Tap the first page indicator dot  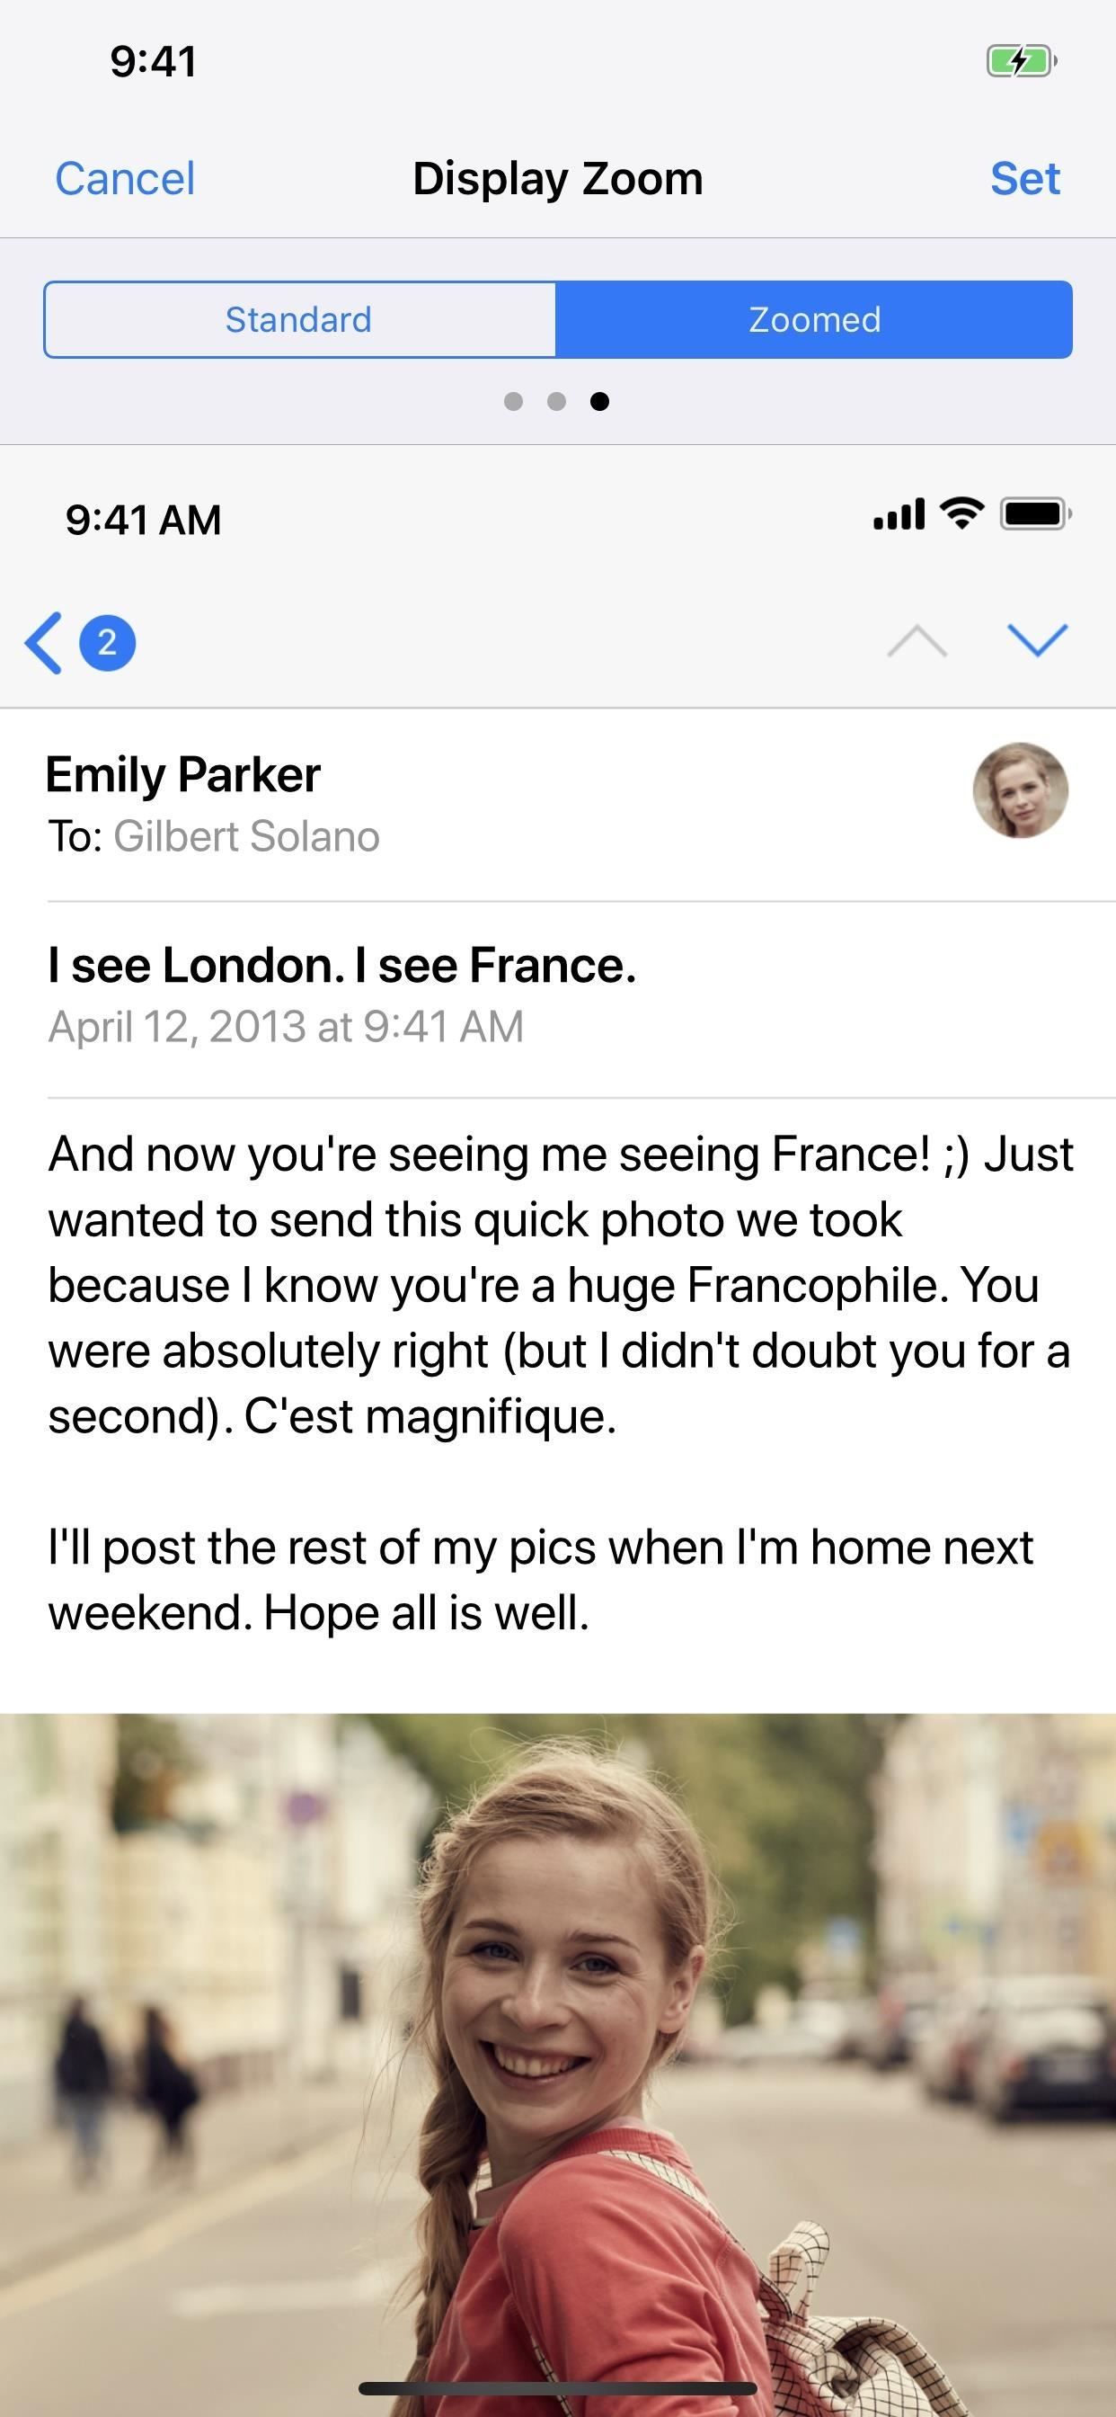tap(513, 402)
